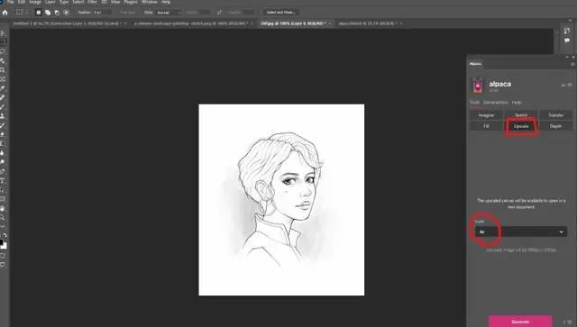Open the Scale dropdown in Alpaca panel
This screenshot has width=577, height=327.
pos(521,232)
